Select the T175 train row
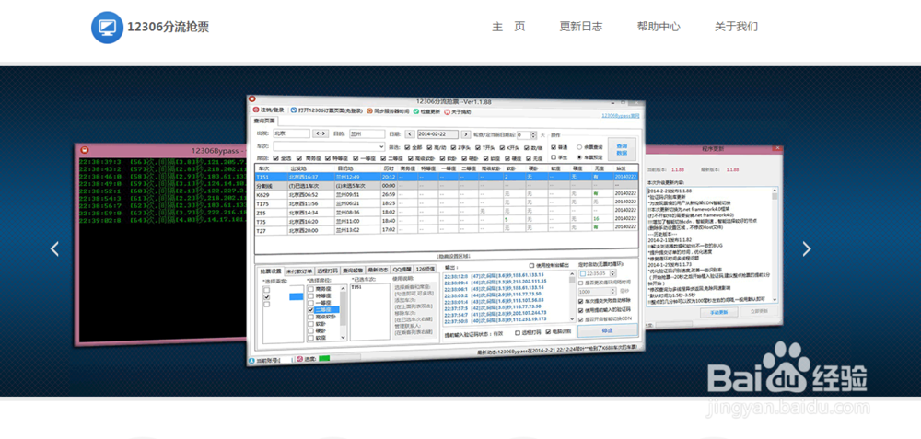The image size is (921, 439). click(x=446, y=203)
